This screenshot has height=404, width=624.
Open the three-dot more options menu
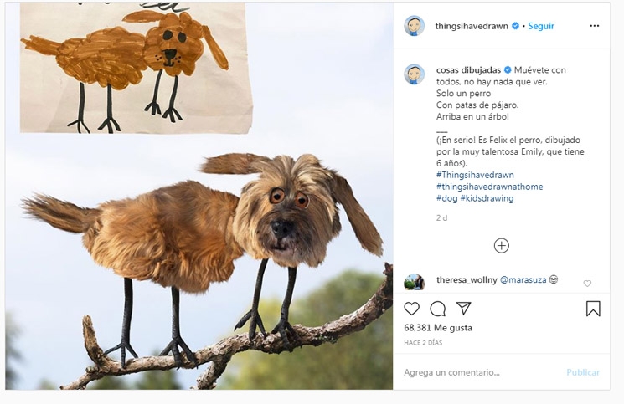(595, 26)
